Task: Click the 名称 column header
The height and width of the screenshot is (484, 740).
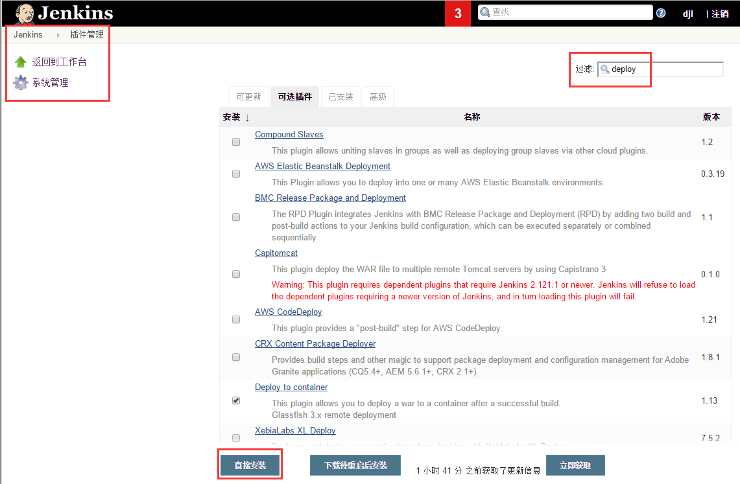Action: coord(472,117)
